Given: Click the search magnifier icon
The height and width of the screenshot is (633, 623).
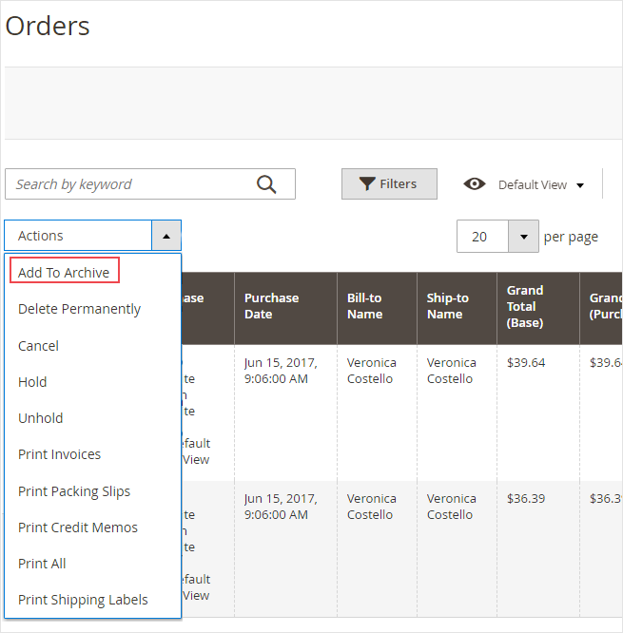Looking at the screenshot, I should [x=266, y=184].
